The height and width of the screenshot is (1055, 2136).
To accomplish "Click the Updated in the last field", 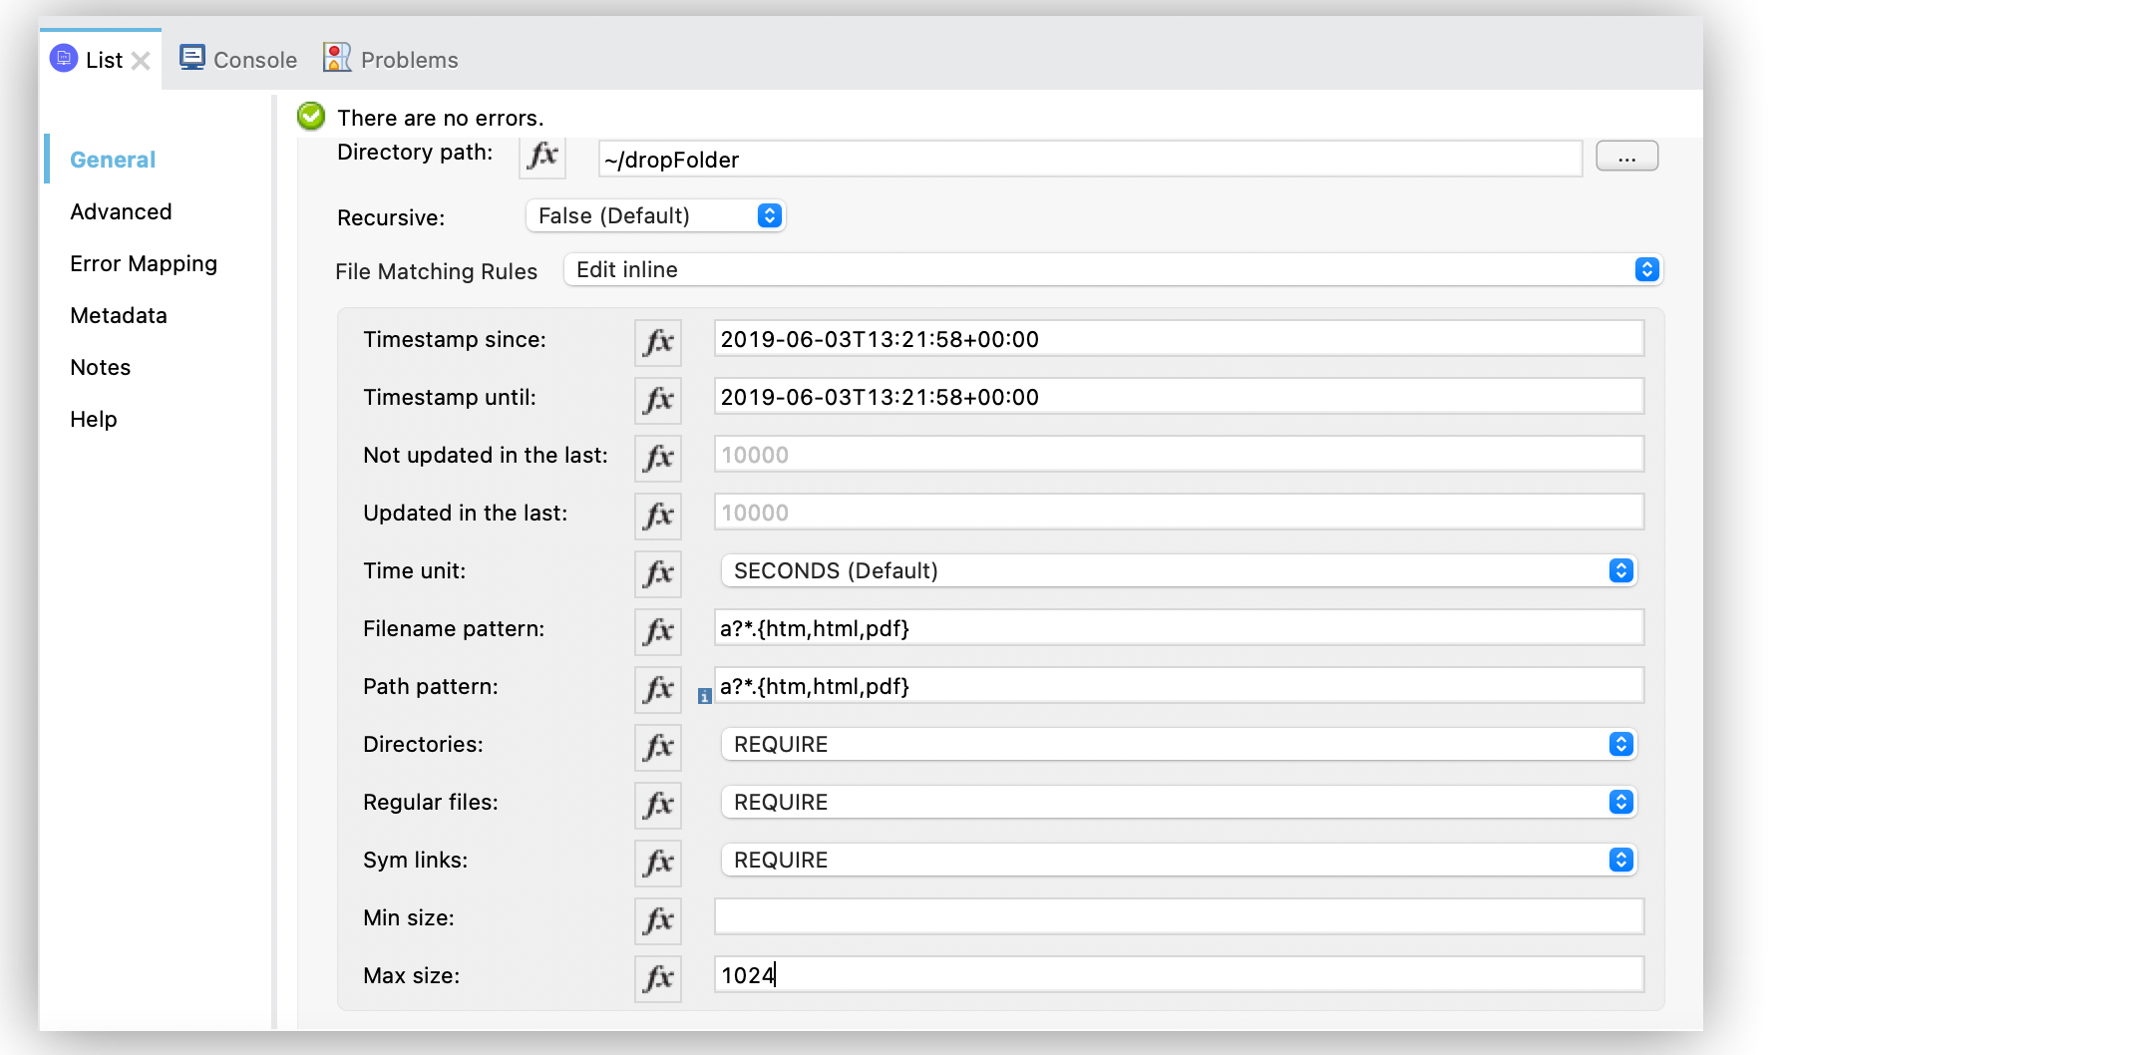I will 1179,513.
